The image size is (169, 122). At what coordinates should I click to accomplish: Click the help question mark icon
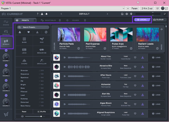tap(37, 14)
